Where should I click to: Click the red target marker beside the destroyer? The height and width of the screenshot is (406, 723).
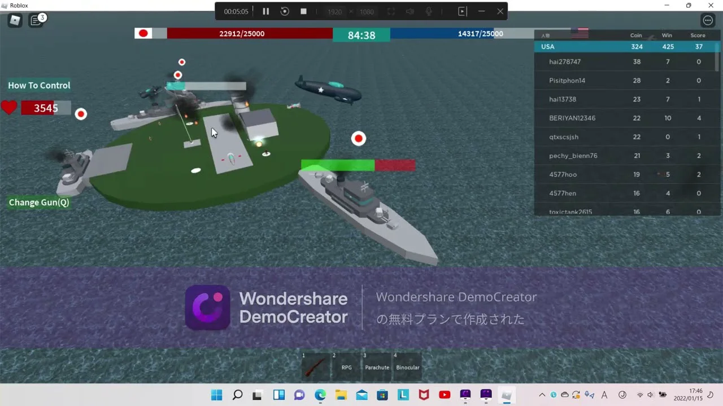(x=359, y=138)
